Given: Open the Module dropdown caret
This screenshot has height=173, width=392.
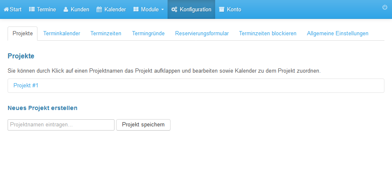Looking at the screenshot, I should tap(163, 10).
